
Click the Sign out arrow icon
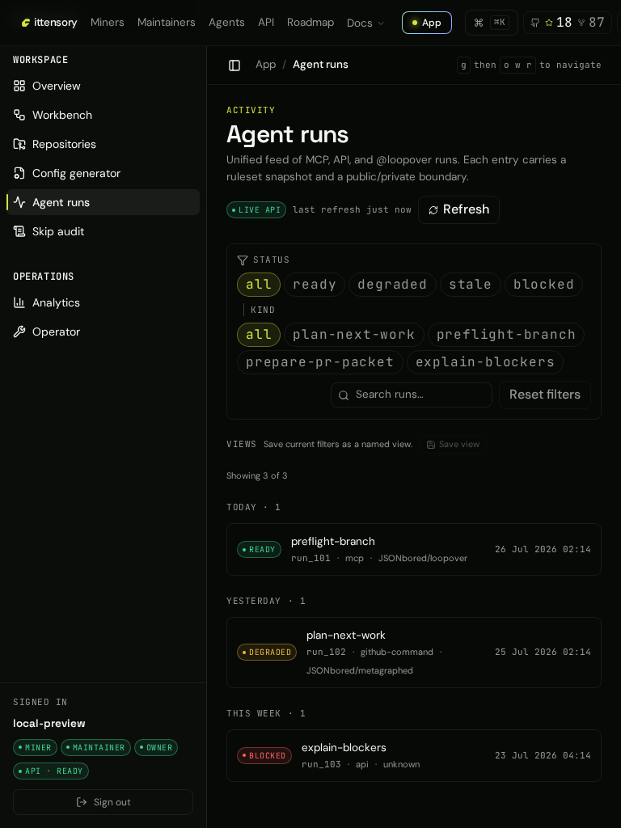click(82, 802)
